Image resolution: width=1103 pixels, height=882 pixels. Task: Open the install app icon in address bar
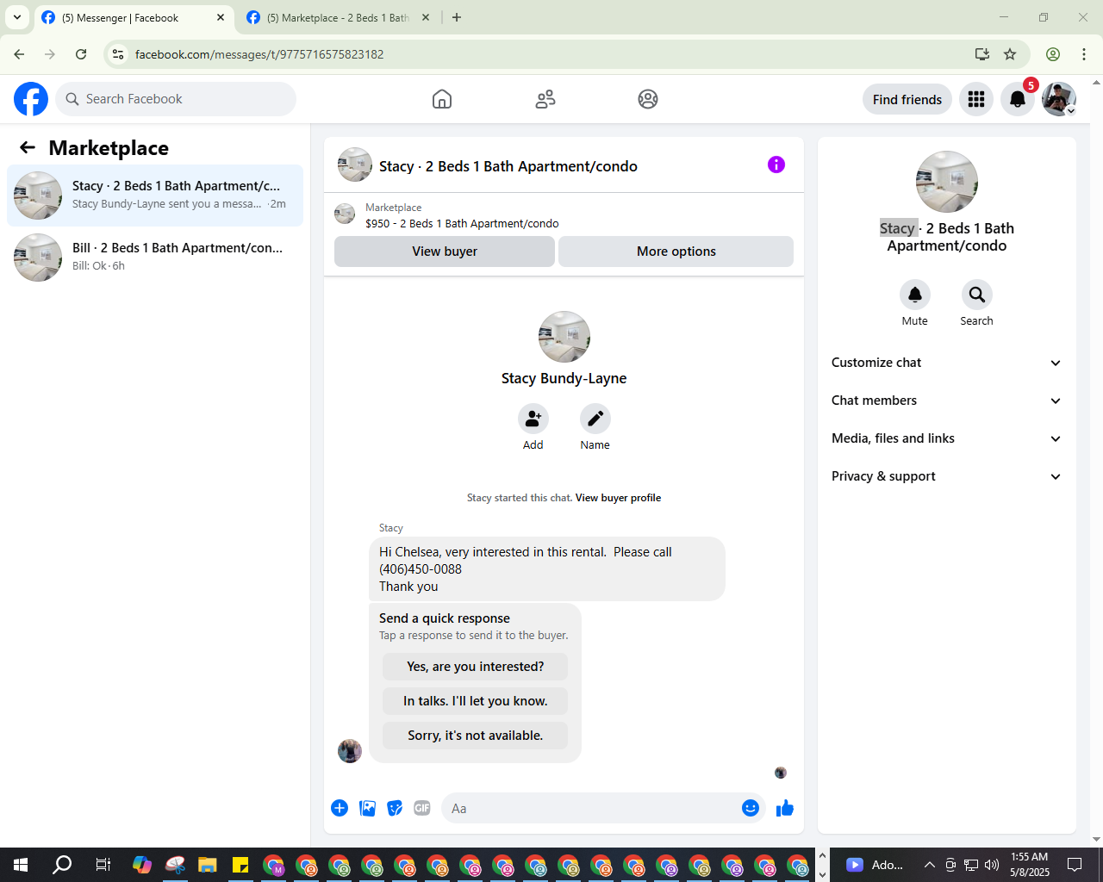point(982,54)
